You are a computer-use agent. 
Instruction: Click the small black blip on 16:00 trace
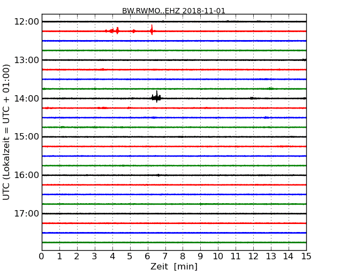pos(158,175)
